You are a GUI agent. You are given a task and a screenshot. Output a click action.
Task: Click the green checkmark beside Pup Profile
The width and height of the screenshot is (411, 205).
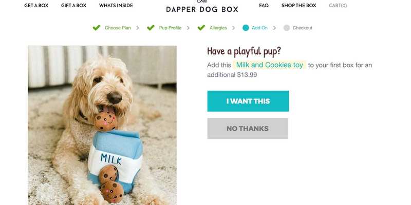(x=151, y=28)
